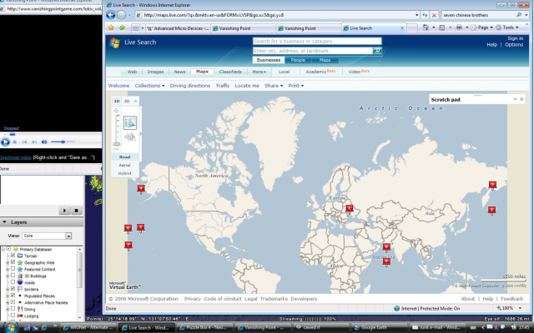
Task: Toggle the Geographic Web layer checkbox
Action: [x=13, y=262]
